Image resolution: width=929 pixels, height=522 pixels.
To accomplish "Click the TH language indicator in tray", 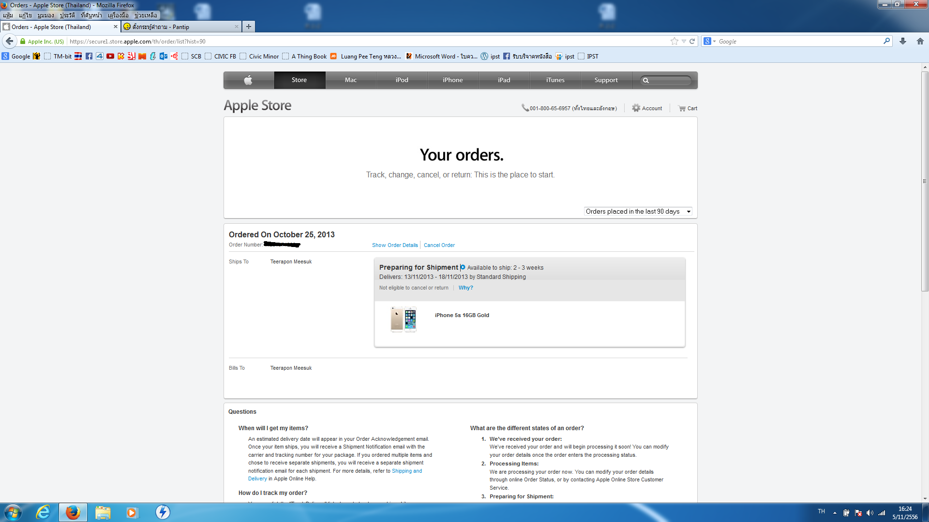I will (822, 511).
